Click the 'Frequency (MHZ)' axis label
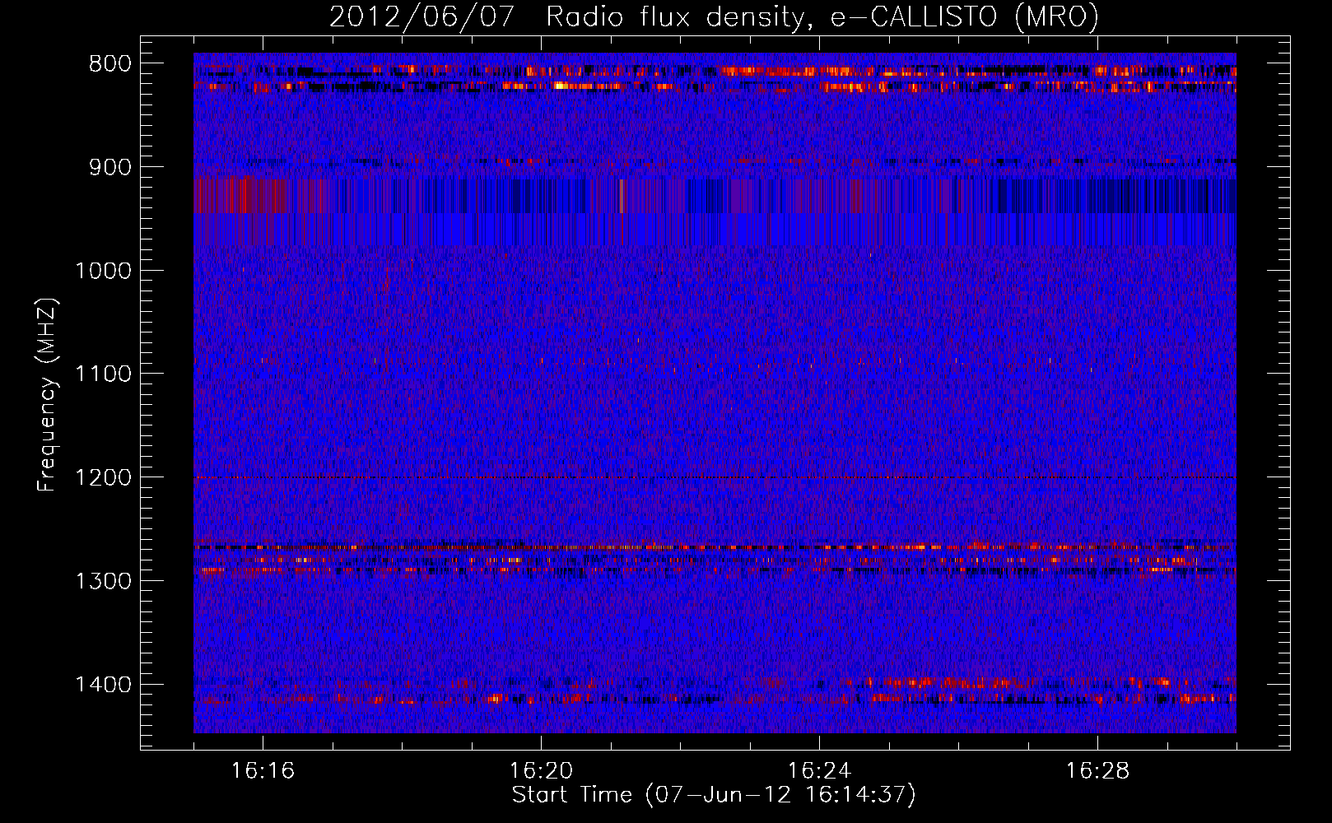This screenshot has width=1332, height=823. [x=46, y=395]
